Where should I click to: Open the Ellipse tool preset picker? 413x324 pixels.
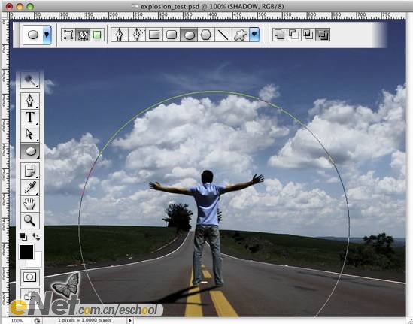[x=47, y=35]
